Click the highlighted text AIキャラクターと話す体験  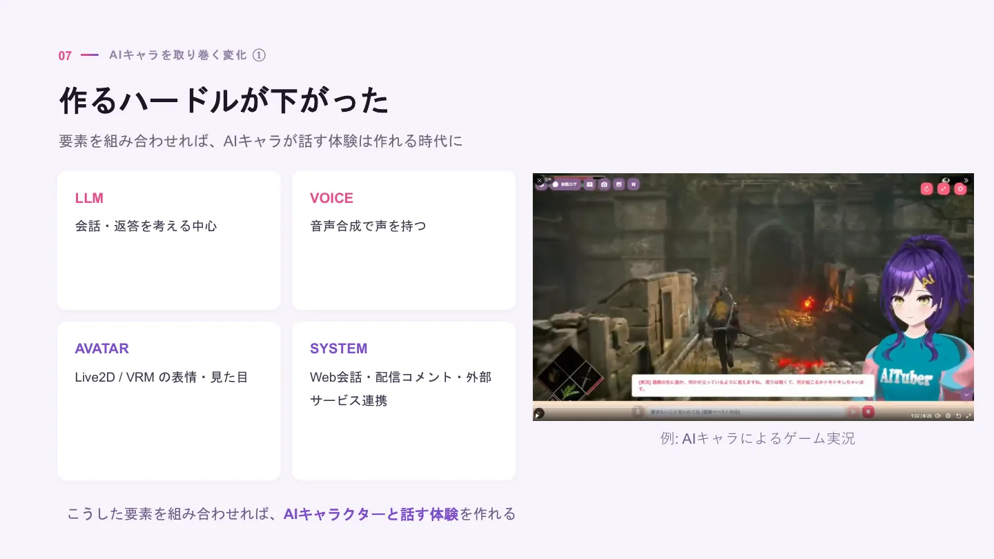371,514
